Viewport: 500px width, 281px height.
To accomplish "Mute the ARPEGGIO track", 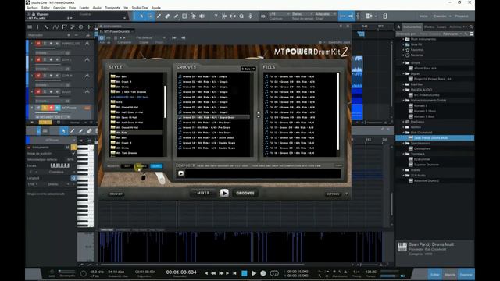I will point(38,44).
